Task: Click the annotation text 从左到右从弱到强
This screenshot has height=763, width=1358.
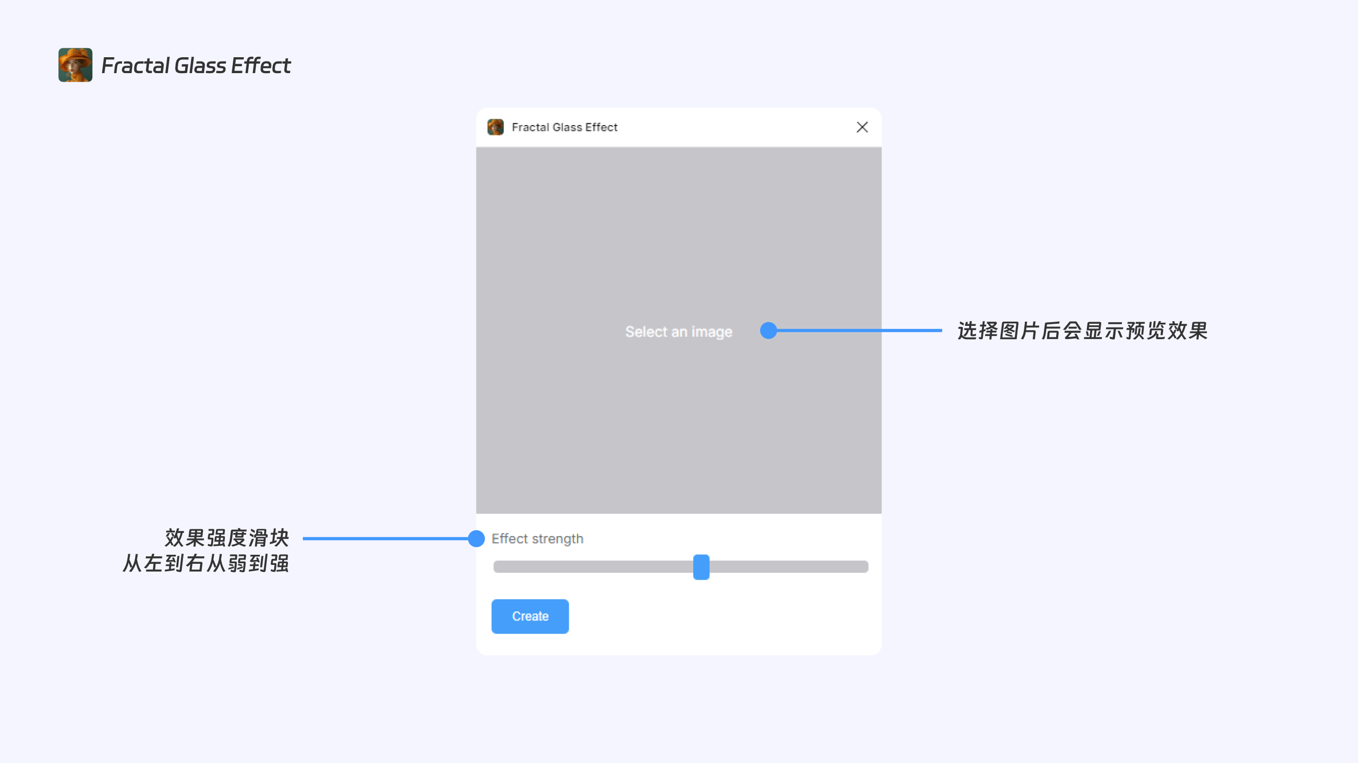Action: click(206, 563)
